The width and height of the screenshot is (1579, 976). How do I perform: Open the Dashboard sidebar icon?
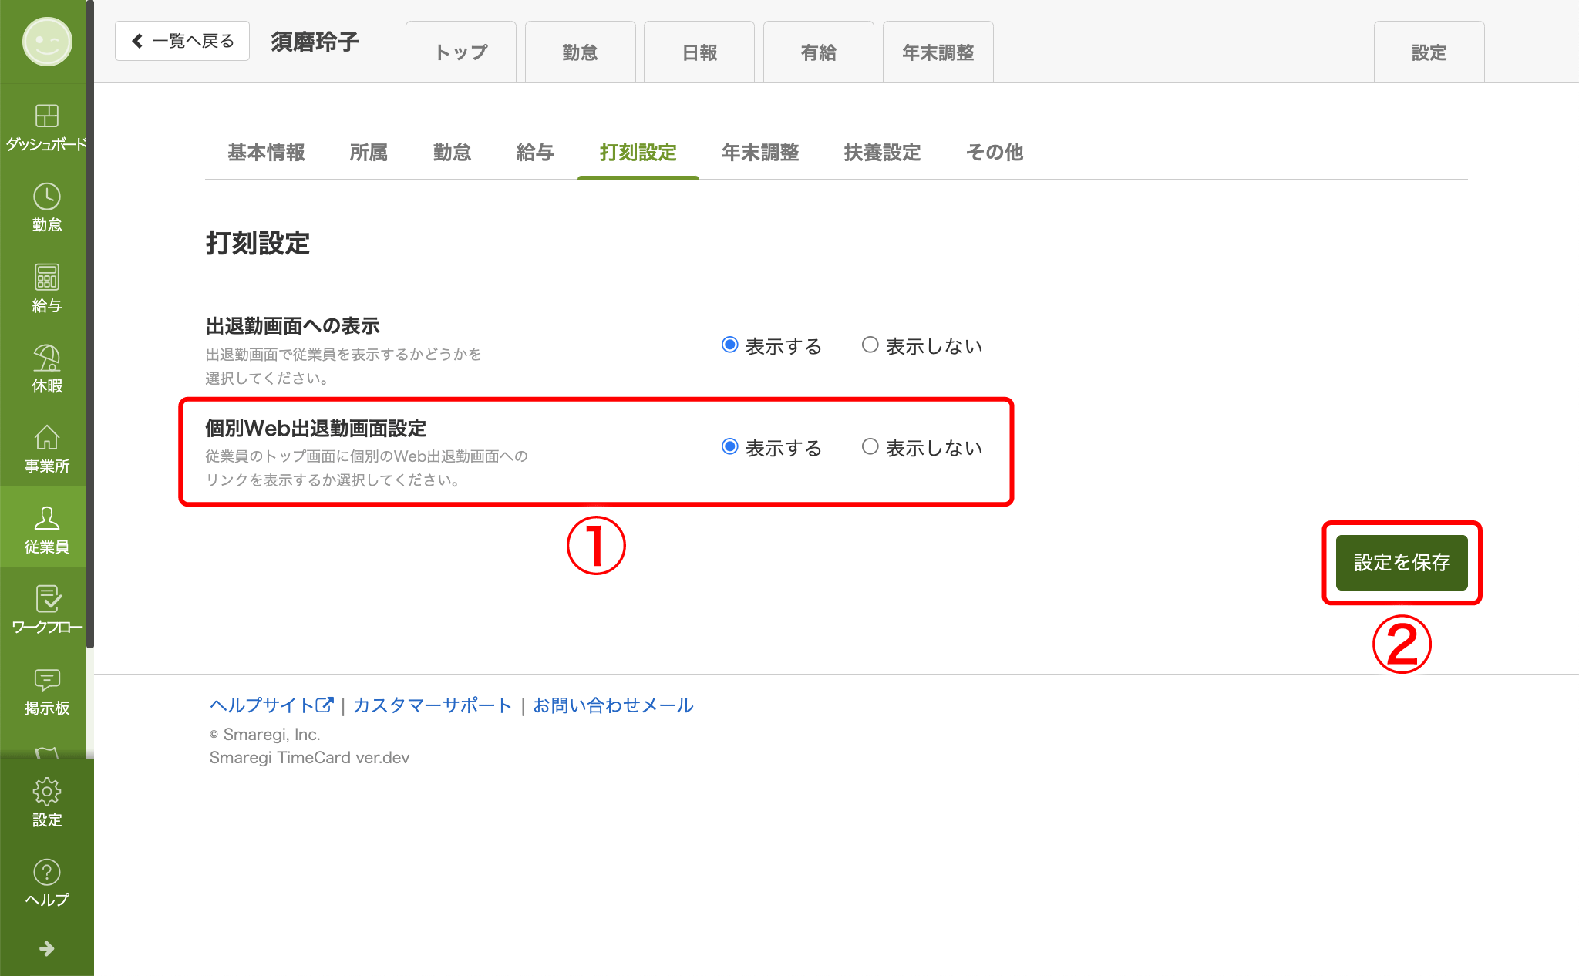pos(46,116)
